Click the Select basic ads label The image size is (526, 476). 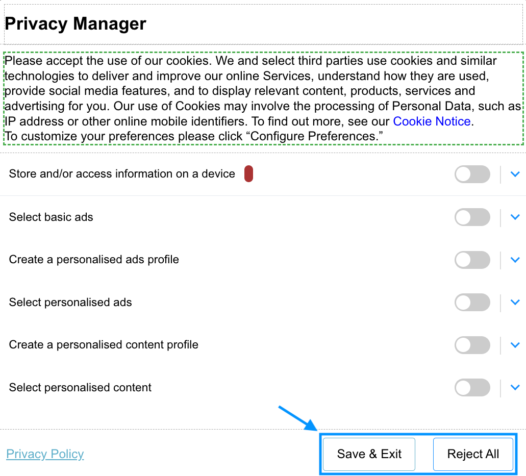coord(51,217)
